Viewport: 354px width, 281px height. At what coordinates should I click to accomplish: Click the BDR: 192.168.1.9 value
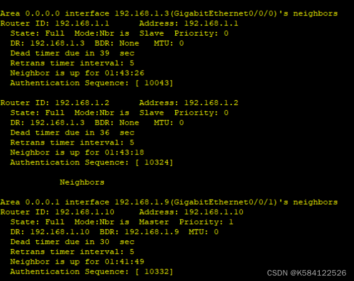pos(140,232)
